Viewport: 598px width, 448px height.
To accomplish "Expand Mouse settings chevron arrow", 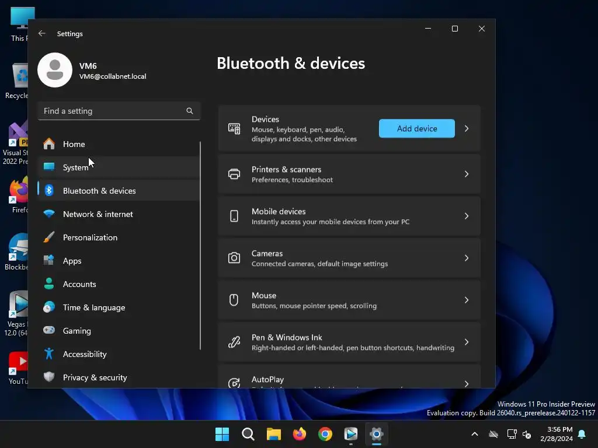I will click(467, 300).
